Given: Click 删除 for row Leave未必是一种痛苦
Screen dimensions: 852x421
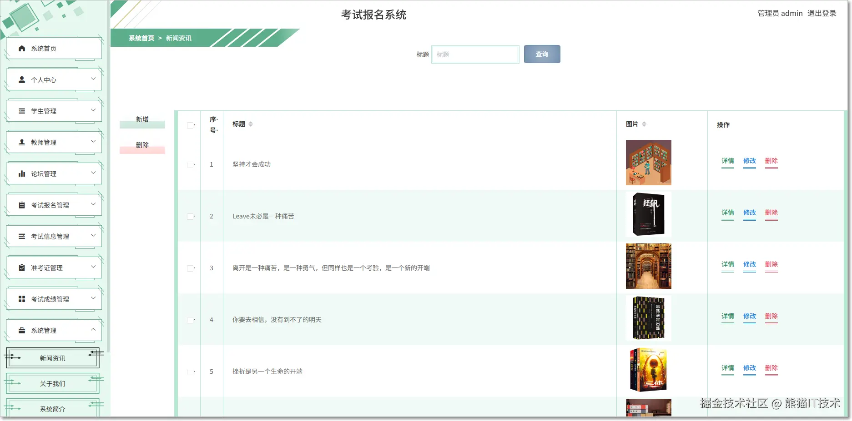Looking at the screenshot, I should 771,213.
